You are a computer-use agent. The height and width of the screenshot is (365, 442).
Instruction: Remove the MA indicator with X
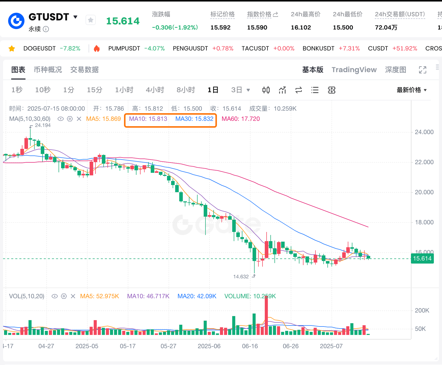tap(79, 119)
